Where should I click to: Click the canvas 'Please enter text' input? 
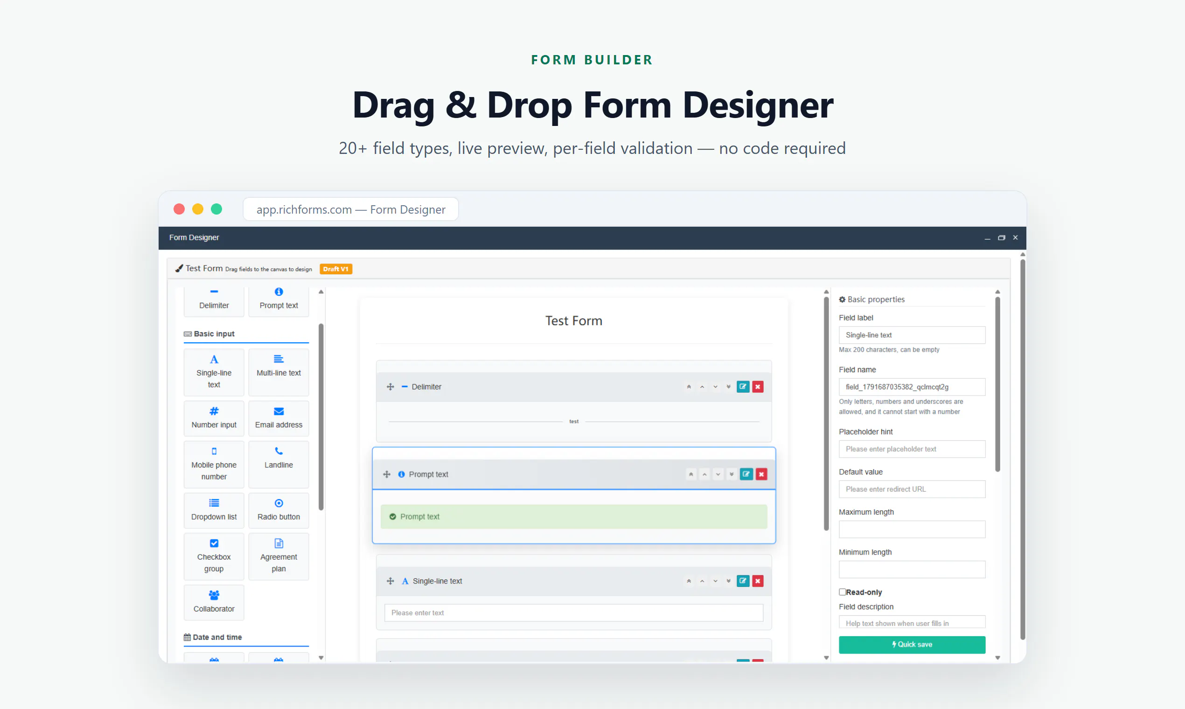(x=573, y=612)
